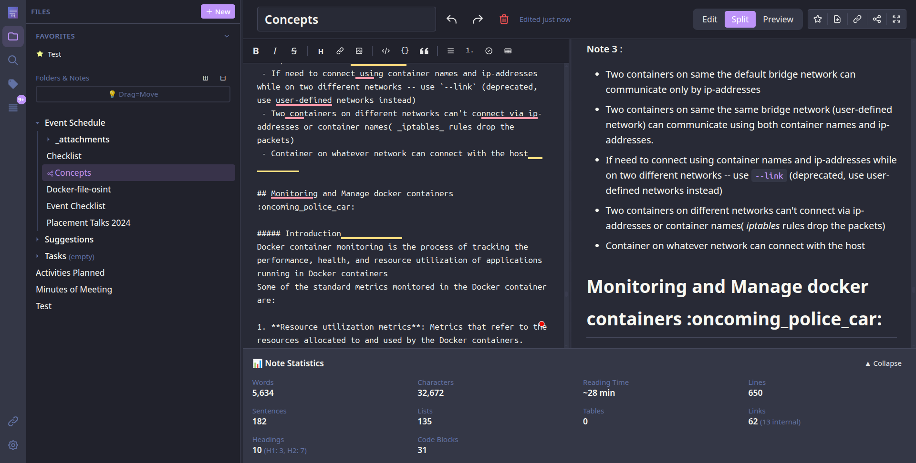Switch to Preview mode

778,19
